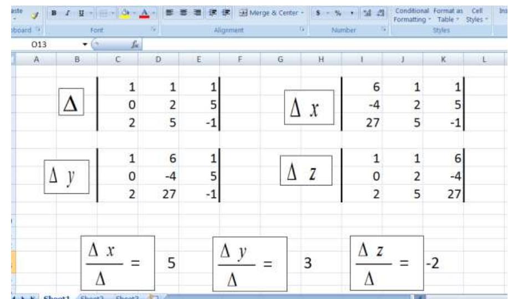This screenshot has height=299, width=508.
Task: Select column C header
Action: click(118, 60)
